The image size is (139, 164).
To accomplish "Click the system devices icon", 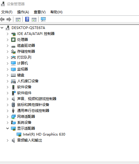I will pos(13,123).
